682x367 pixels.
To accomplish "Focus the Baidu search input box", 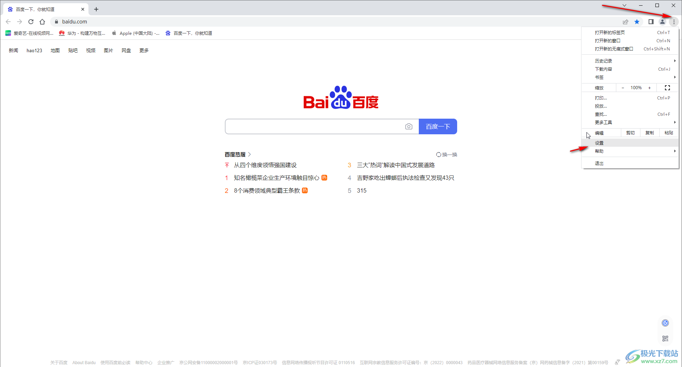I will coord(314,126).
